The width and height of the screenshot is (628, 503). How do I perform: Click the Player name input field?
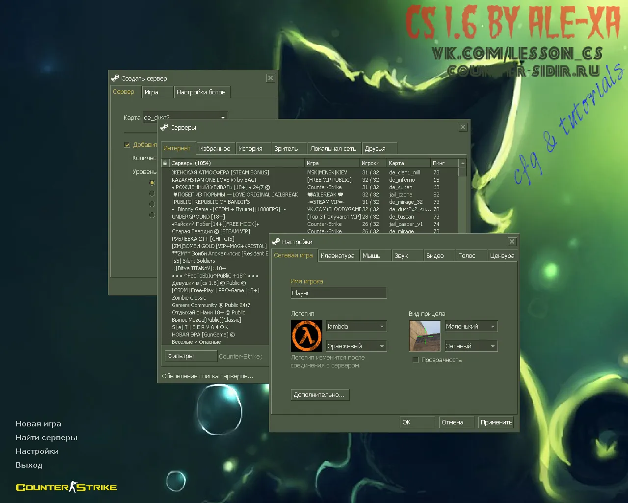click(338, 292)
